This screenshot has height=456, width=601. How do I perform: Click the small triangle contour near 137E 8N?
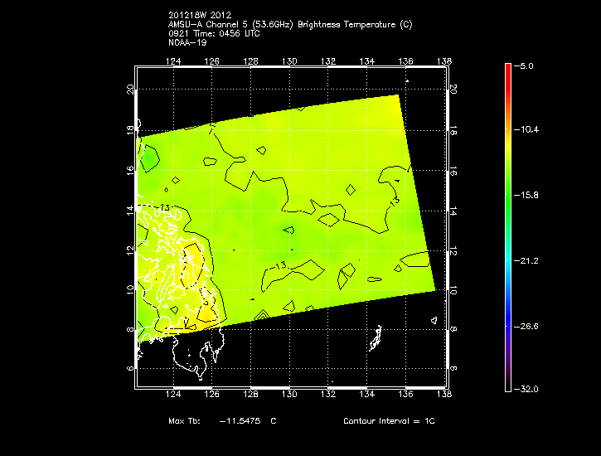433,320
